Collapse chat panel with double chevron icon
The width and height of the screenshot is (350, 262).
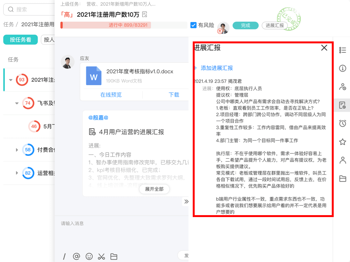click(x=186, y=202)
